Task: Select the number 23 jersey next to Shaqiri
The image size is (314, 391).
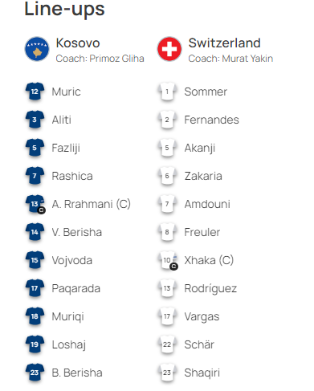Action: click(167, 373)
